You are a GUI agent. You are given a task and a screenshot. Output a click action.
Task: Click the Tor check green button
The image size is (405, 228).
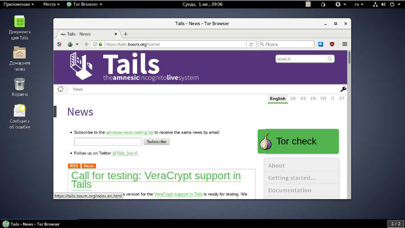(298, 141)
